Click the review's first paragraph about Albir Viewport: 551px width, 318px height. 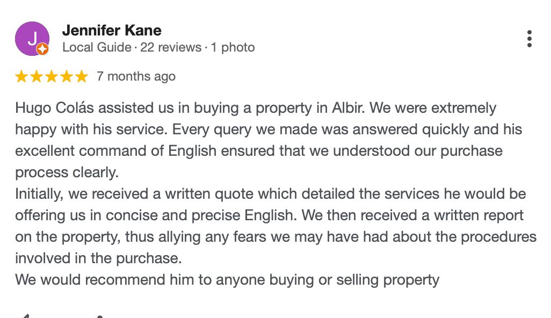(269, 140)
